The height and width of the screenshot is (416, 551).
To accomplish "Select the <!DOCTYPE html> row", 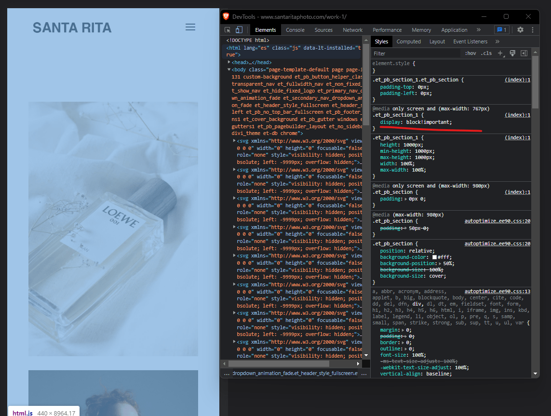I will tap(248, 40).
